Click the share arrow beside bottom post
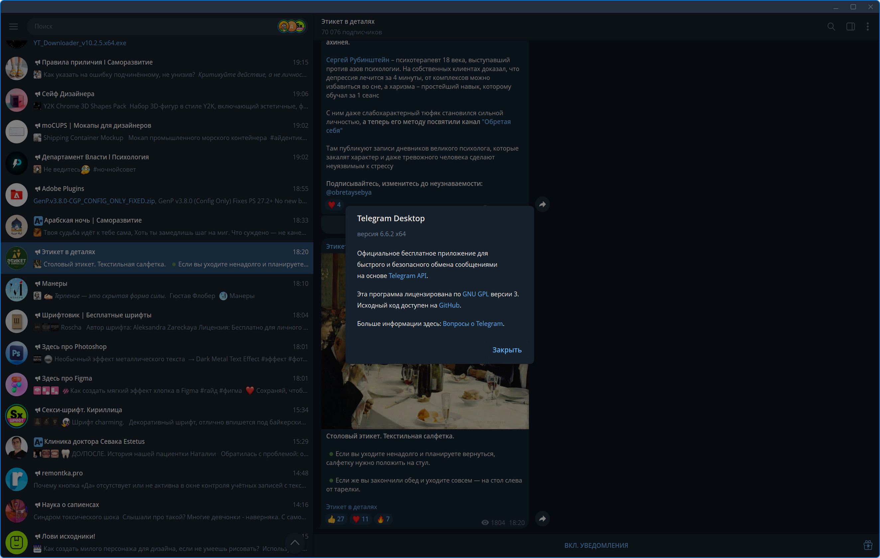Screen dimensions: 880x558 pos(542,518)
